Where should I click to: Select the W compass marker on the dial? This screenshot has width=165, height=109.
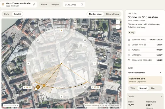click(x=28, y=63)
